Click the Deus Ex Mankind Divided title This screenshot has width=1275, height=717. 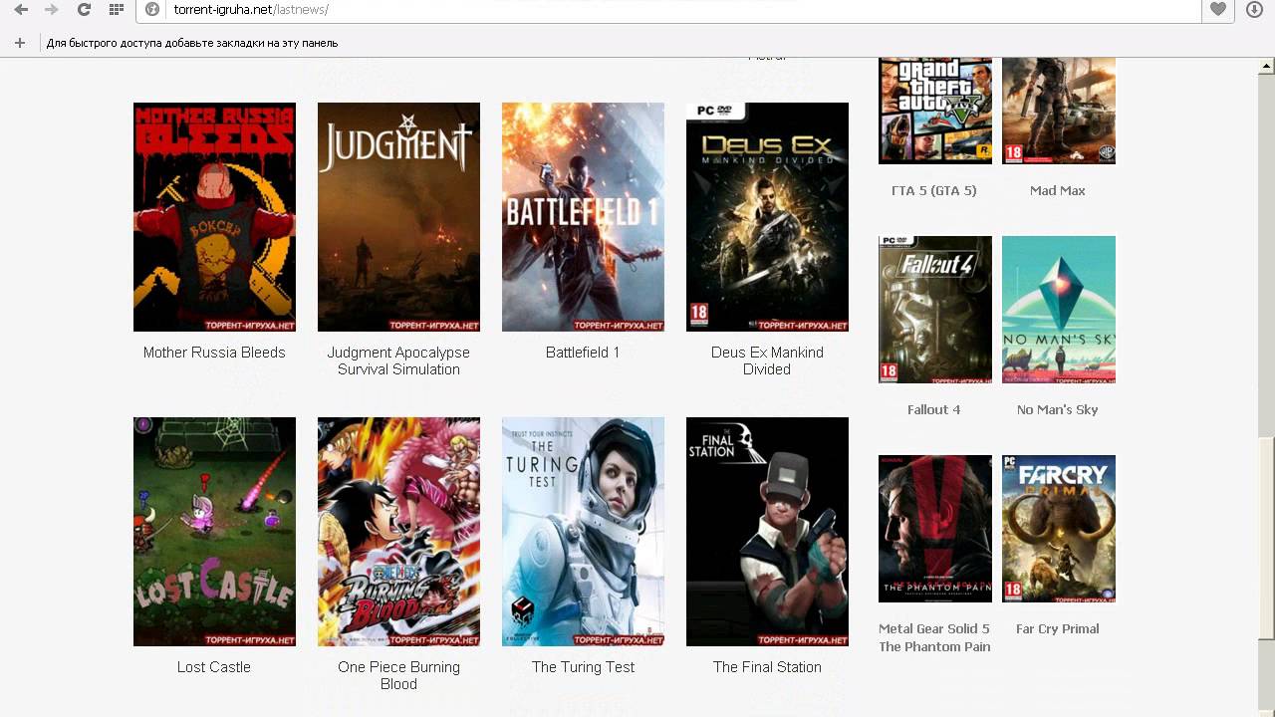pos(767,360)
